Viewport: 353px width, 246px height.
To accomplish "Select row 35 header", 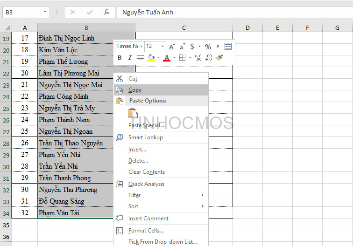I will [6, 225].
